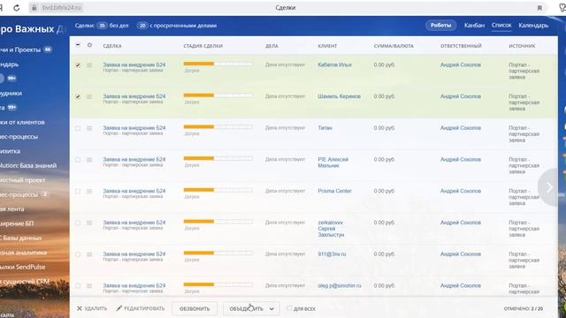Open row menu for the PIE Алексей Мельник deal
The width and height of the screenshot is (566, 318).
[89, 160]
